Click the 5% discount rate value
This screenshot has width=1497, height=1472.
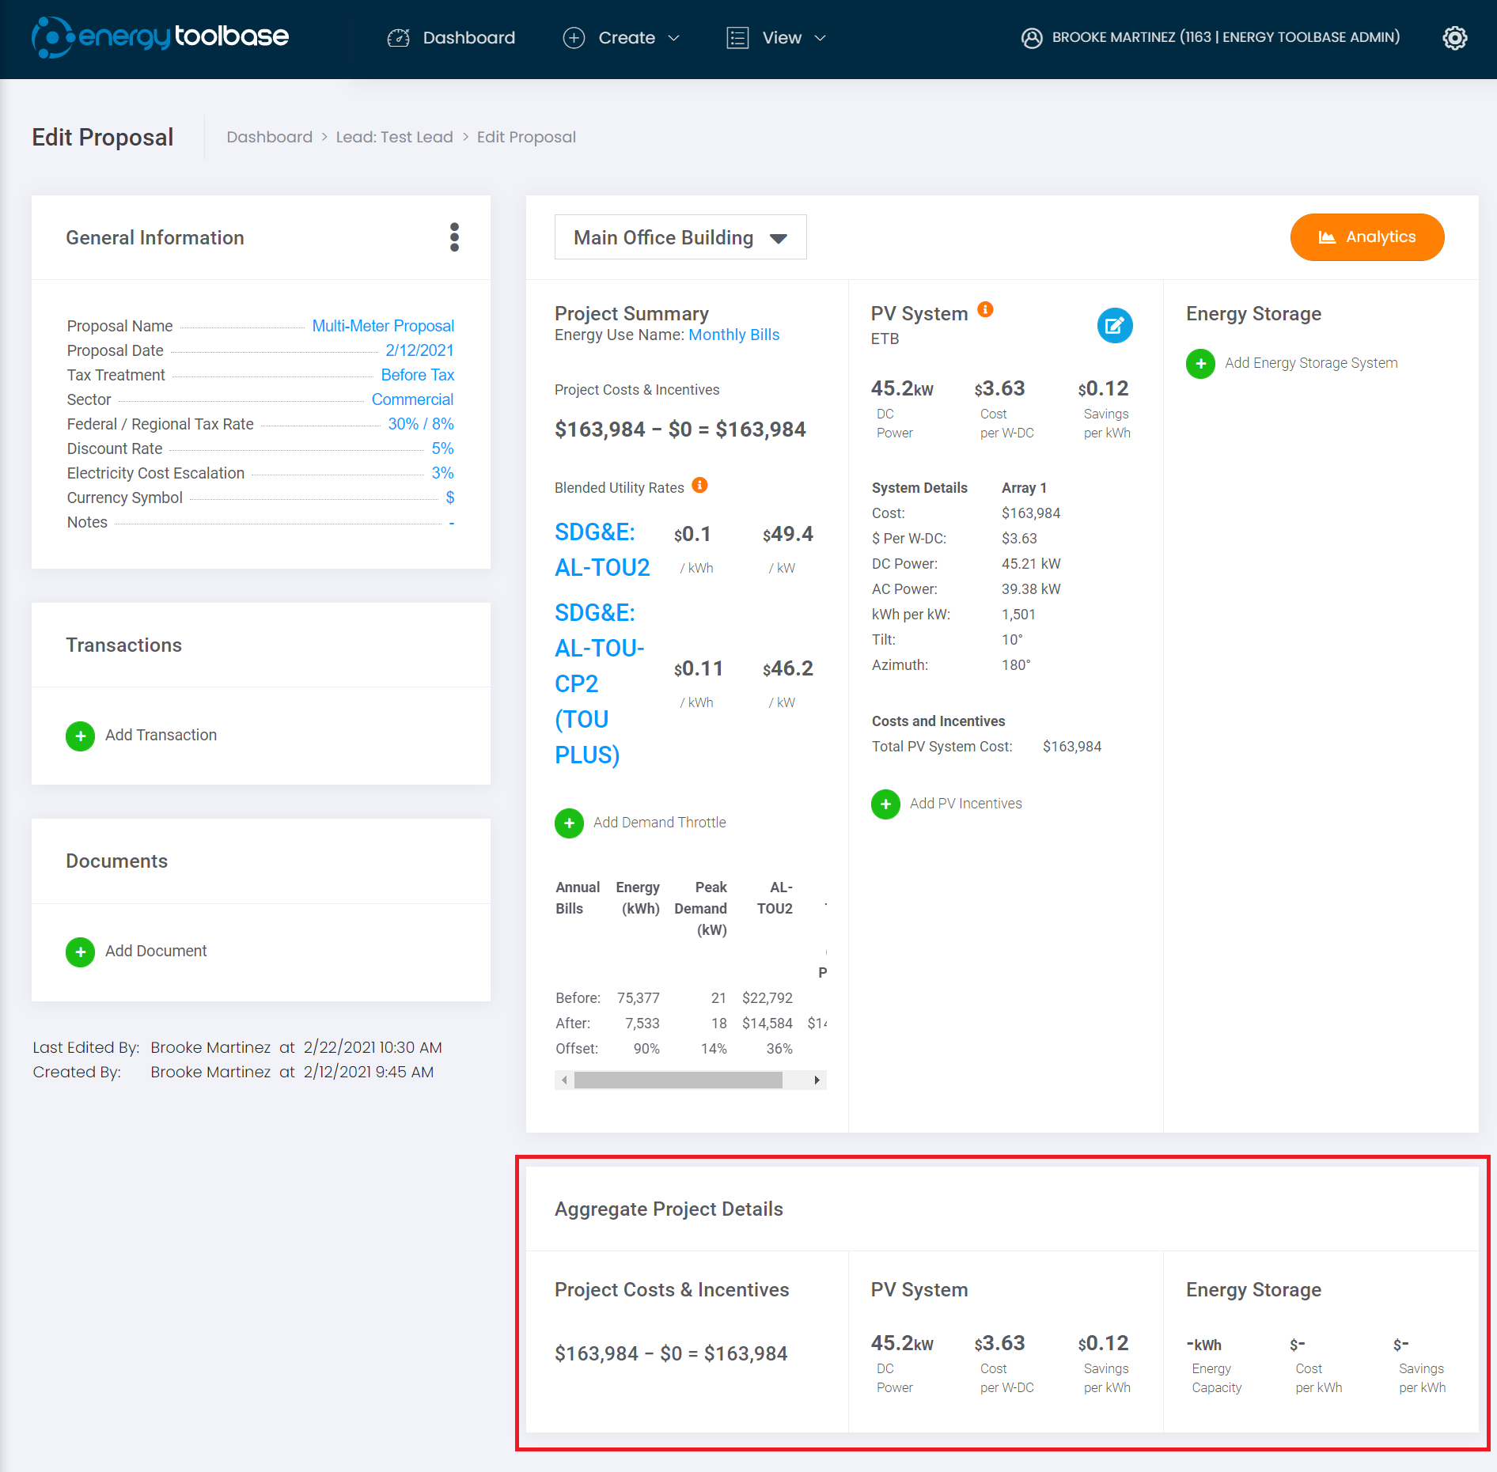coord(442,448)
